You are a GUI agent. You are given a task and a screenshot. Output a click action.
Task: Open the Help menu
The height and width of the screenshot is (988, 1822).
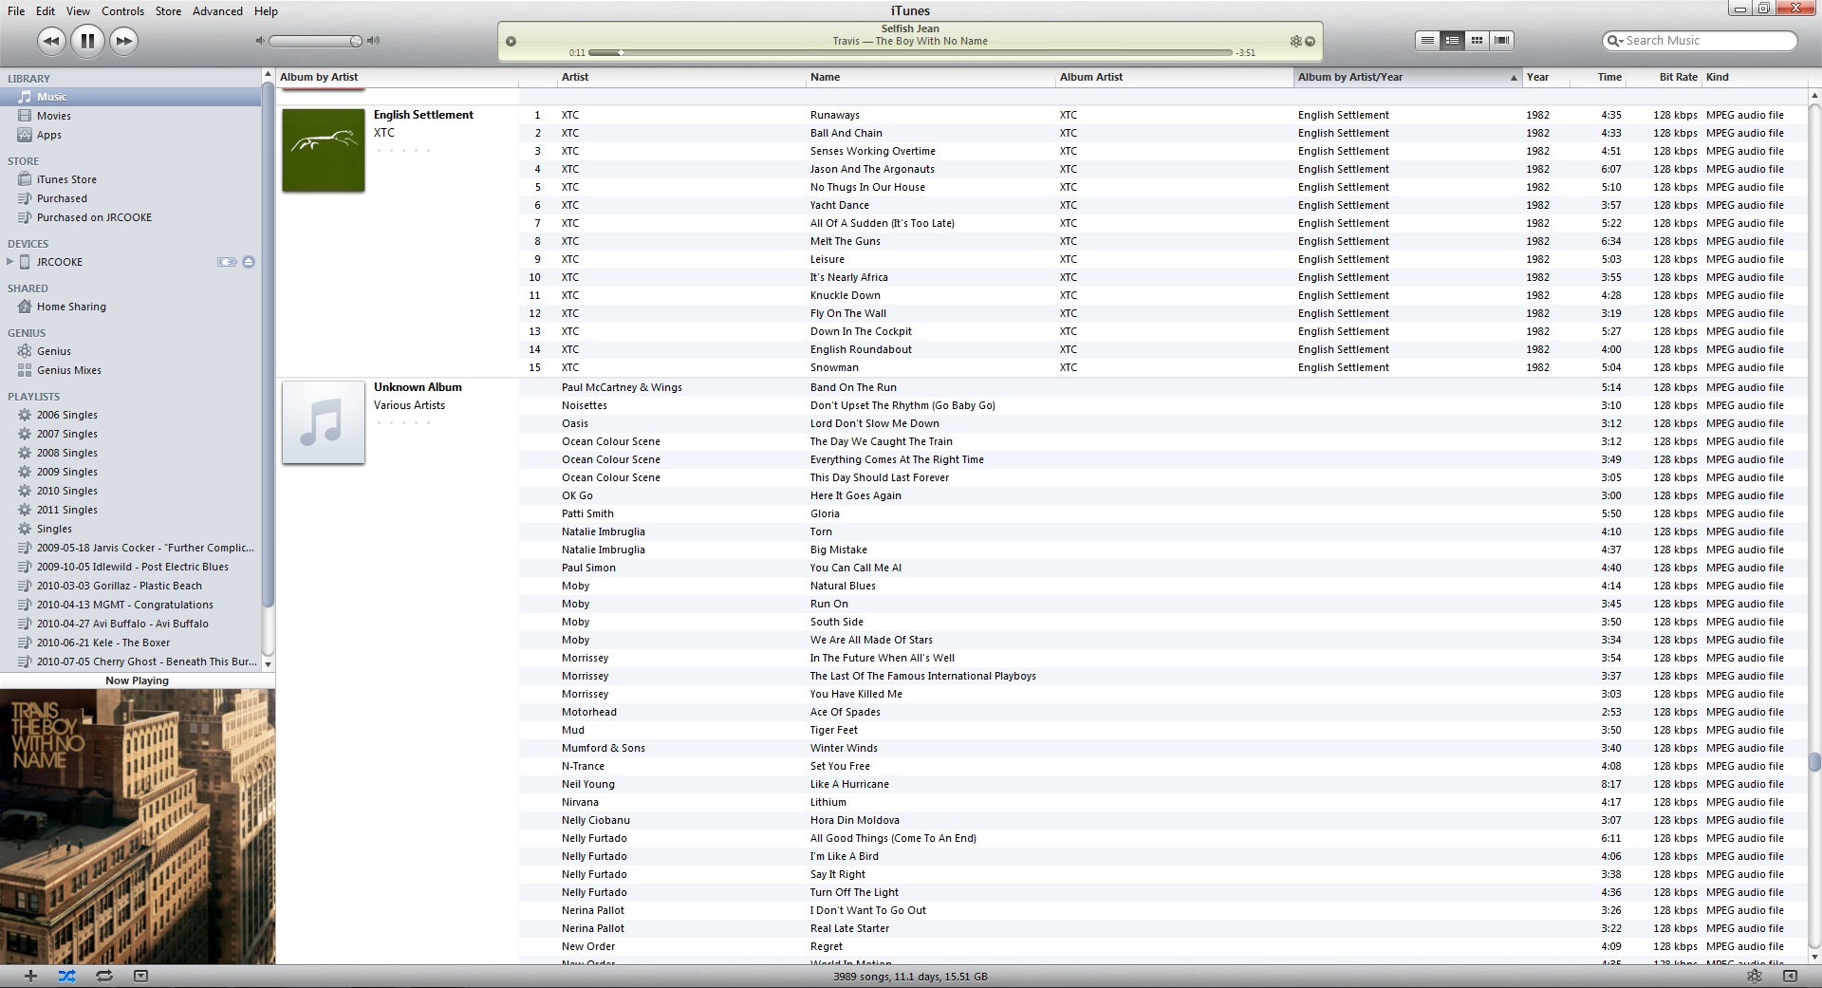pyautogui.click(x=266, y=10)
